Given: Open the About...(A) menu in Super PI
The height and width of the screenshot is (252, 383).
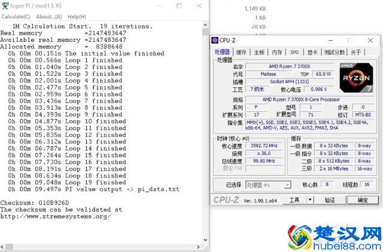Looking at the screenshot, I should [x=49, y=17].
